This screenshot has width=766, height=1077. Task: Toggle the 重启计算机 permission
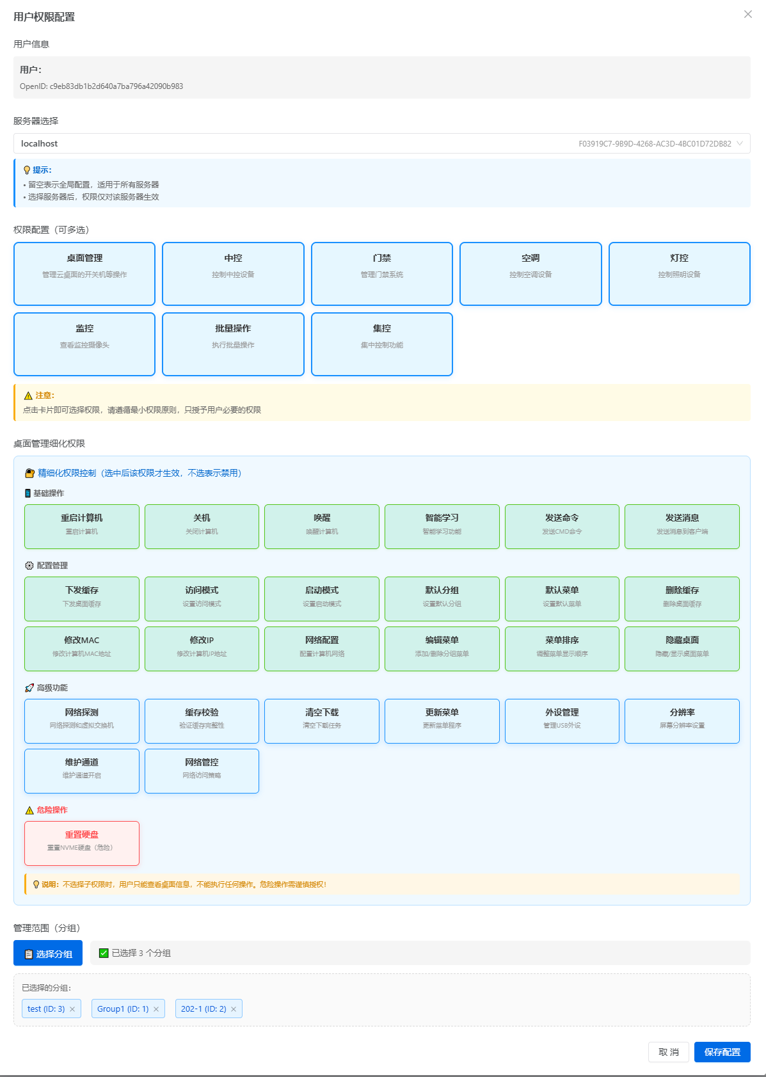pos(82,527)
